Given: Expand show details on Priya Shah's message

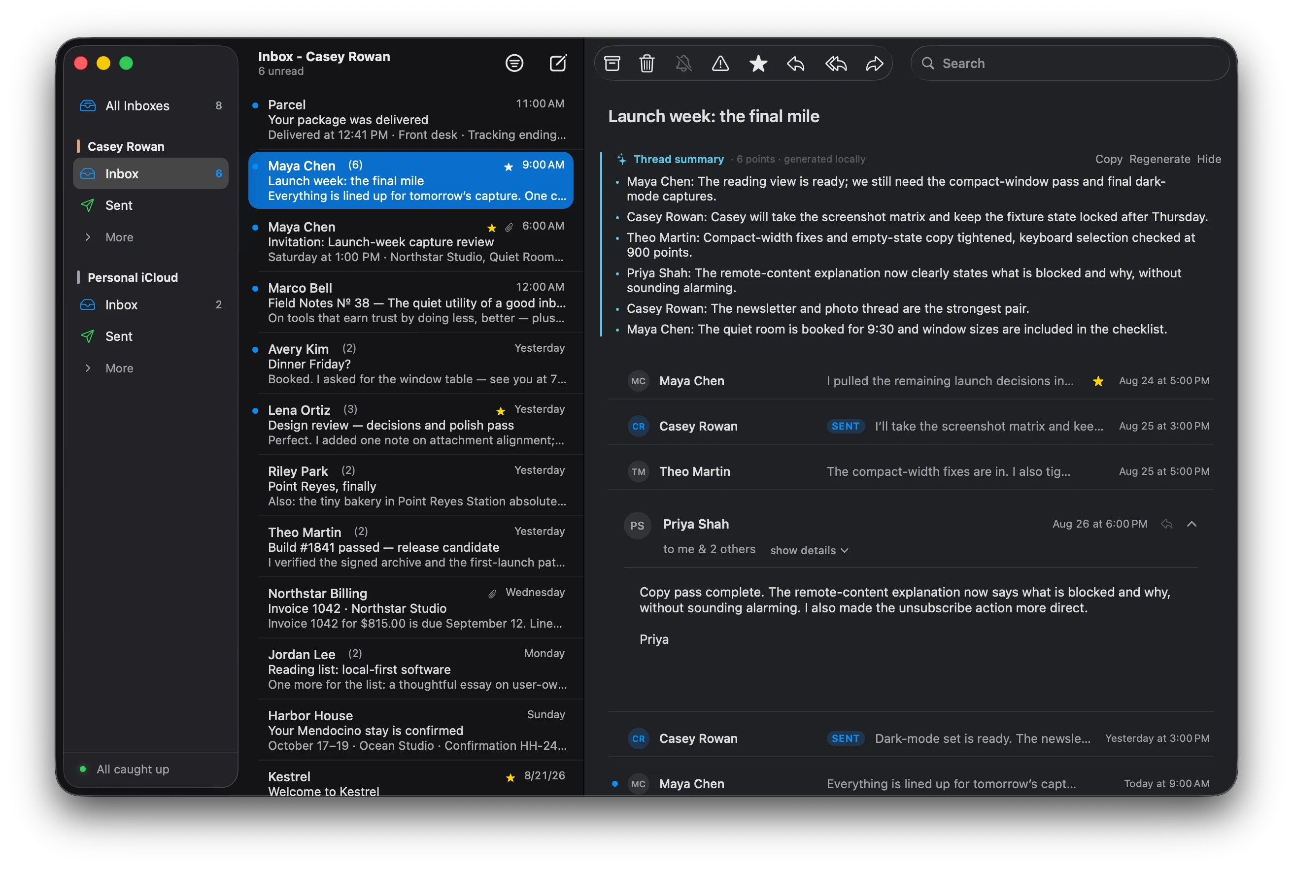Looking at the screenshot, I should pyautogui.click(x=809, y=550).
